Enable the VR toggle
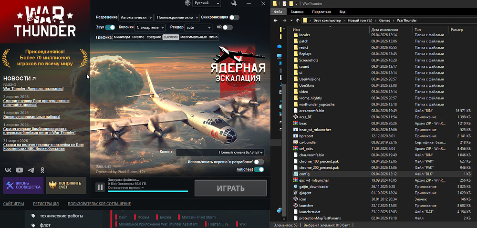This screenshot has height=228, width=477. (x=228, y=28)
